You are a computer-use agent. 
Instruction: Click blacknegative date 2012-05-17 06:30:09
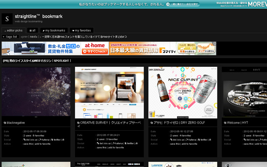[35, 132]
